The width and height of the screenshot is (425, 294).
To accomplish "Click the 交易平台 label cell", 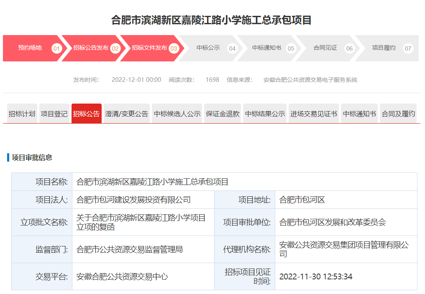I will pos(42,276).
